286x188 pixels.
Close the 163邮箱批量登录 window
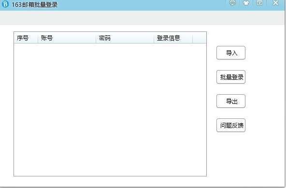[x=275, y=3]
